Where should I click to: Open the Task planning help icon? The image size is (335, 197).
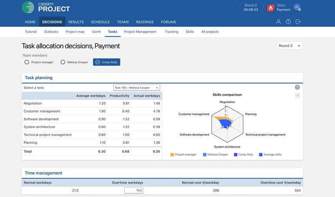(x=297, y=87)
